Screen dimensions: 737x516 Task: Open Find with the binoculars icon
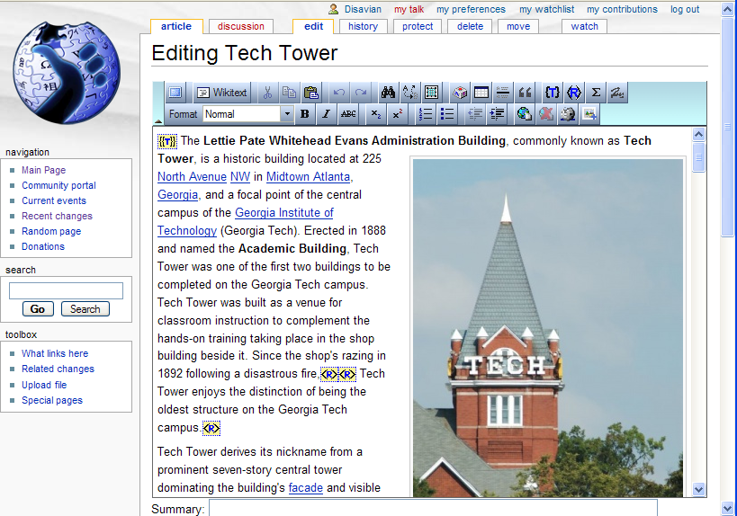(x=388, y=93)
